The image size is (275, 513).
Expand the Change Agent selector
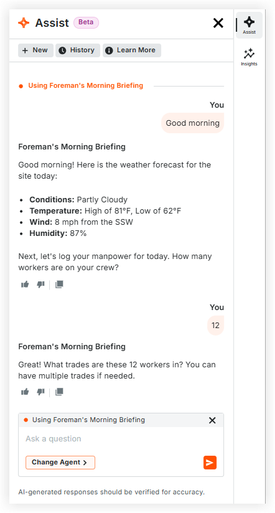click(x=60, y=463)
